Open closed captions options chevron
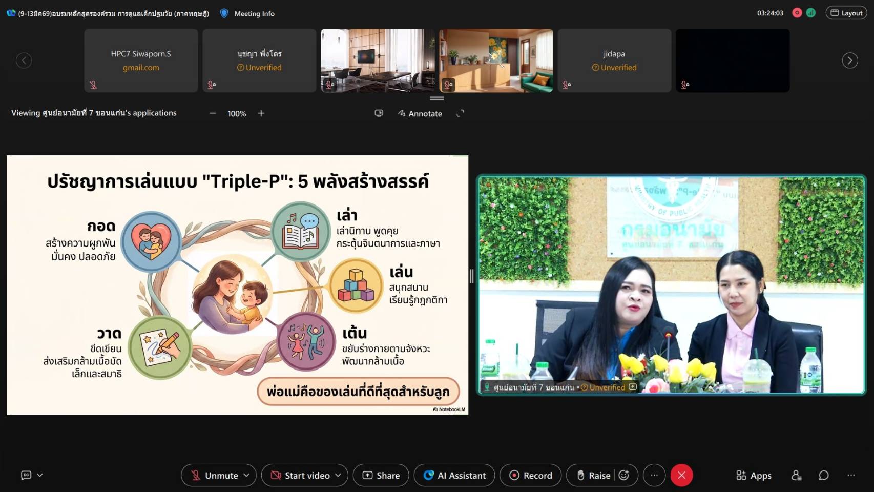 coord(40,475)
